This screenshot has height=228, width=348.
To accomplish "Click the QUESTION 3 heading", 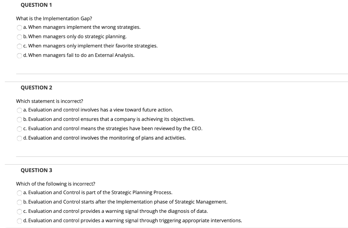I will [36, 170].
